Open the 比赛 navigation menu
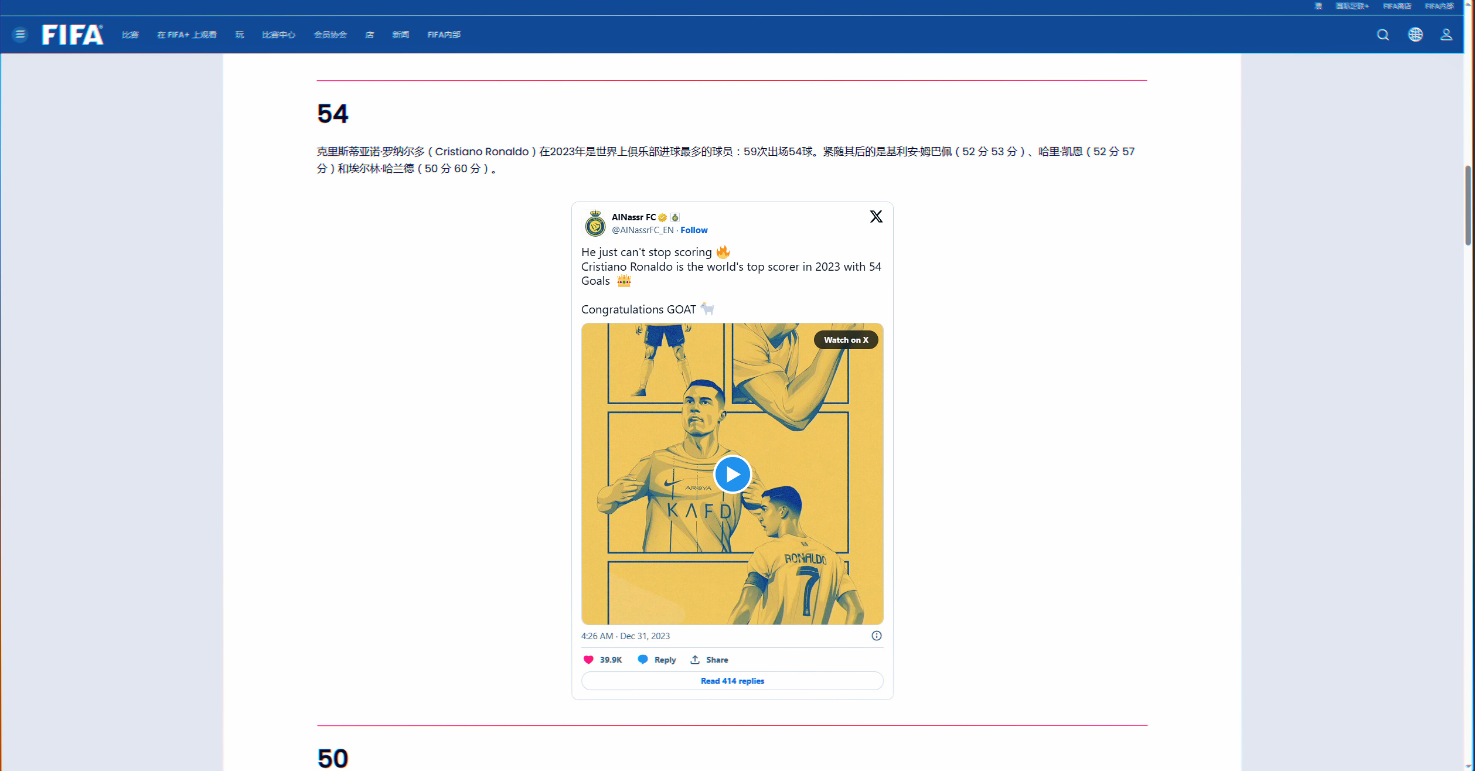The height and width of the screenshot is (771, 1475). pos(130,35)
